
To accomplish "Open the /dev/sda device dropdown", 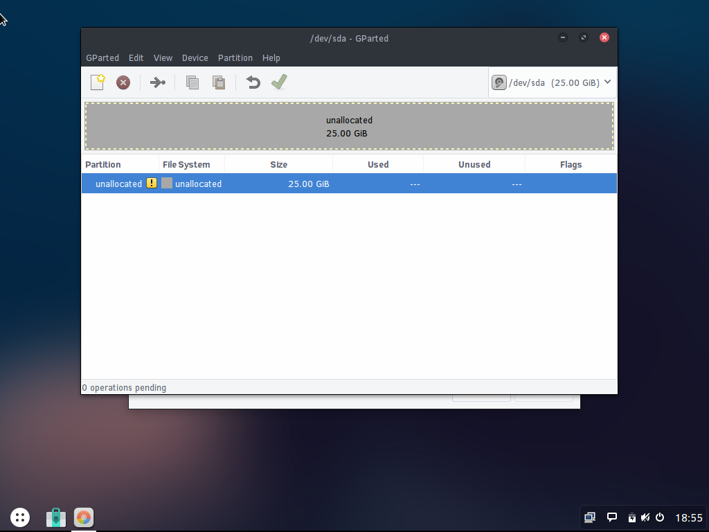I will [x=552, y=82].
